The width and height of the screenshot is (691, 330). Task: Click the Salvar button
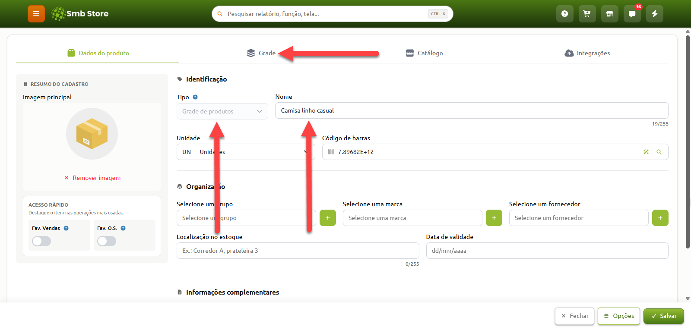tap(664, 316)
